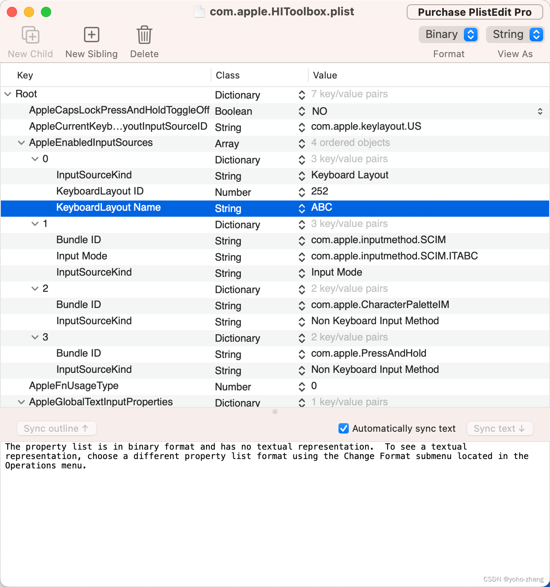This screenshot has width=550, height=587.
Task: Select the Input Mode key
Action: pos(82,256)
